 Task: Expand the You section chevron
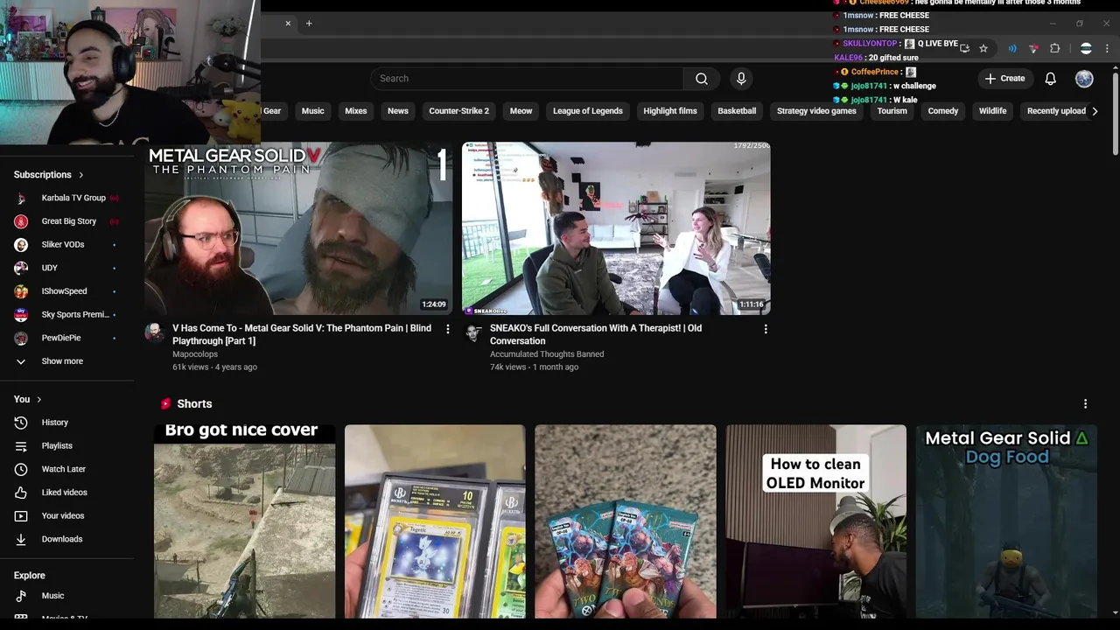click(39, 399)
